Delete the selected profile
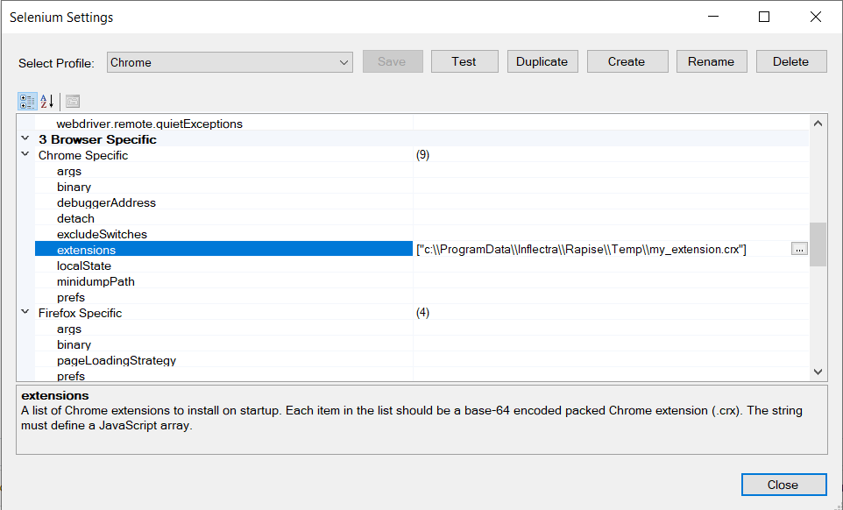Screen dimensions: 843x510 click(x=790, y=61)
